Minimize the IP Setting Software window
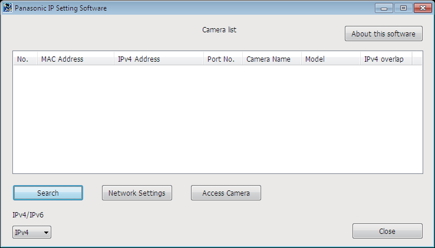 tap(384, 8)
